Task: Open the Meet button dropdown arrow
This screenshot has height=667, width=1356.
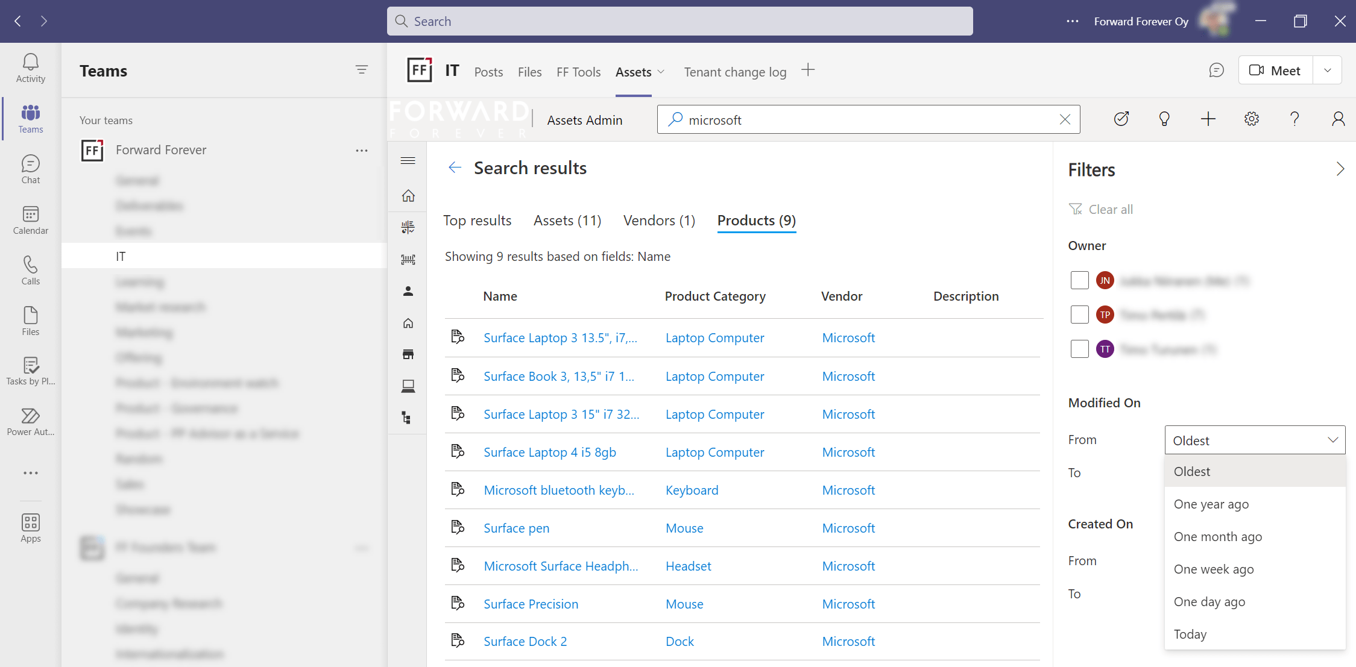Action: [1327, 71]
